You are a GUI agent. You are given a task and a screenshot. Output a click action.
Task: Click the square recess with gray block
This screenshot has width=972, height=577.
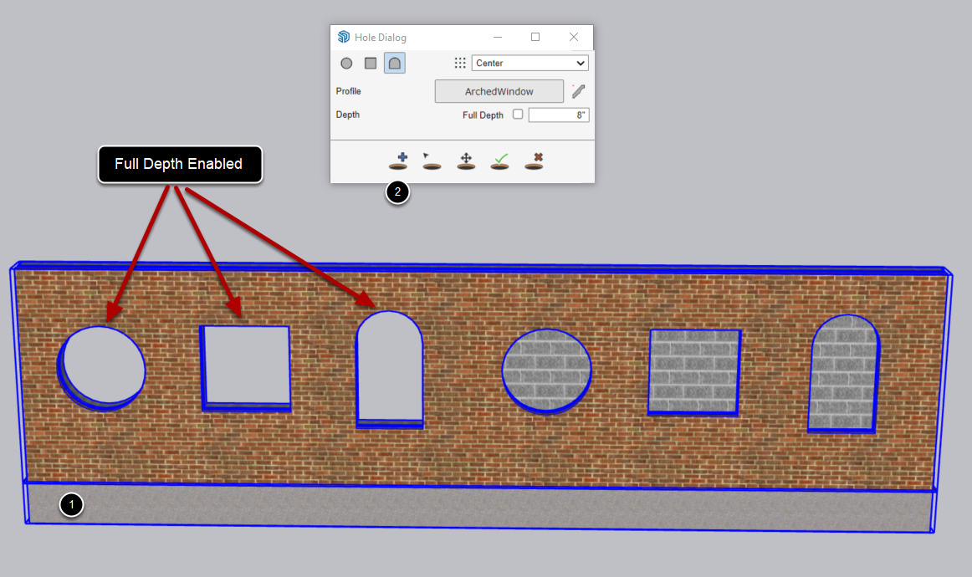click(x=694, y=372)
